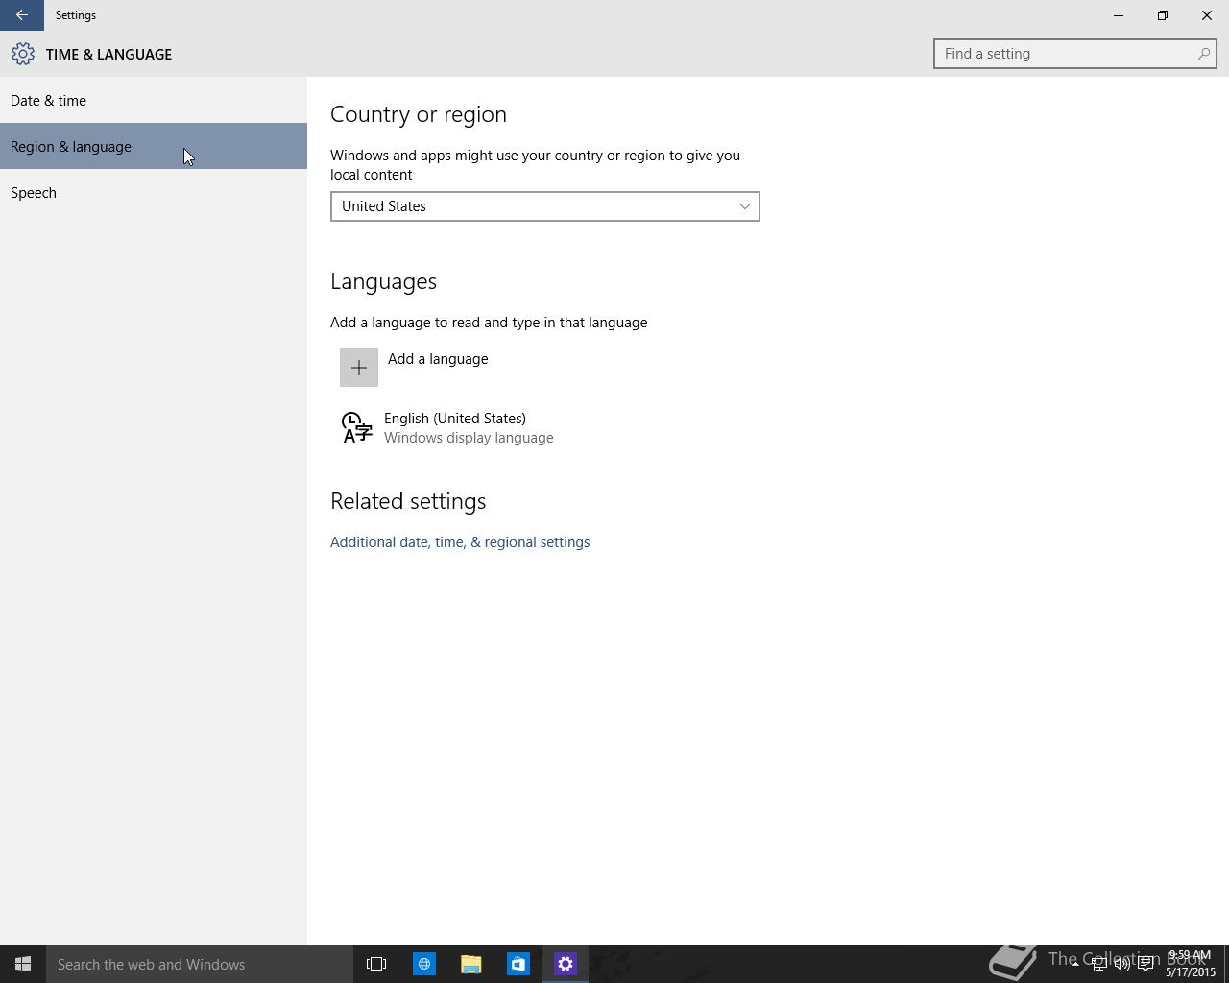Click the Settings gear on the taskbar

[566, 964]
